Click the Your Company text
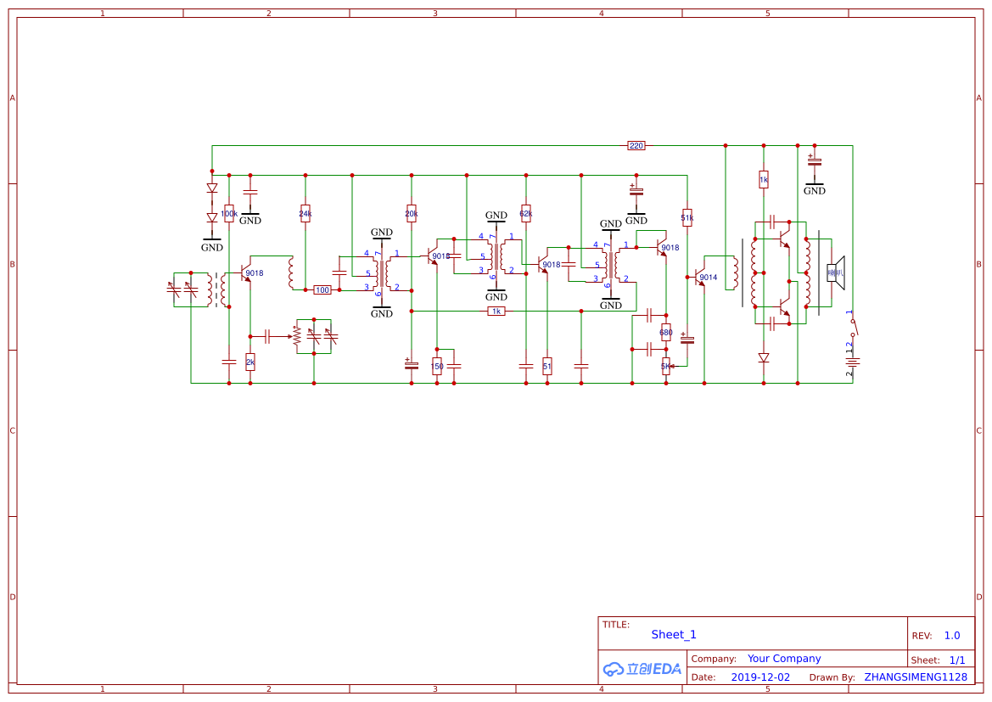The height and width of the screenshot is (702, 992). pos(784,659)
